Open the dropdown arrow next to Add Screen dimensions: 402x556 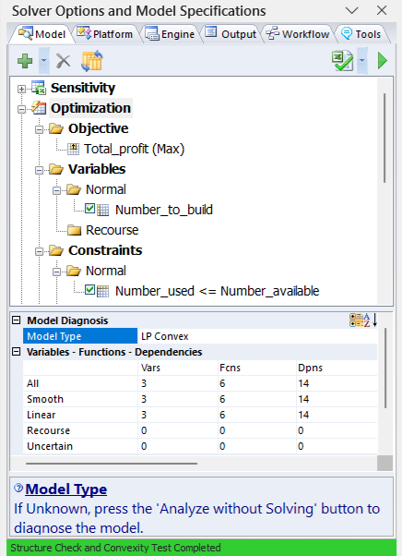44,61
